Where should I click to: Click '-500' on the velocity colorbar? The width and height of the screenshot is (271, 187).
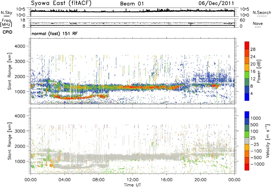[x=256, y=157]
